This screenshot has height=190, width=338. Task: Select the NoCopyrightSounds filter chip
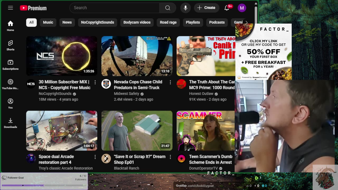(97, 22)
